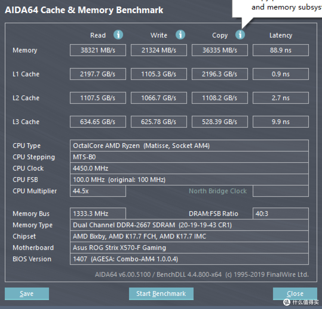Select L3 Cache Latency 9.9 ns
The image size is (322, 309).
(x=281, y=122)
